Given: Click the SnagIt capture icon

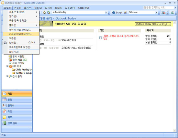Looking at the screenshot, I should 114,13.
